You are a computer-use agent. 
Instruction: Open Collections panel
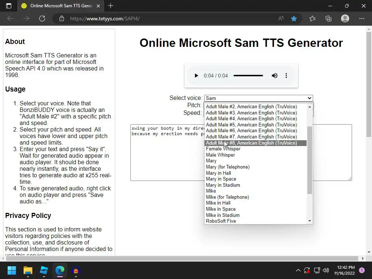tap(328, 19)
